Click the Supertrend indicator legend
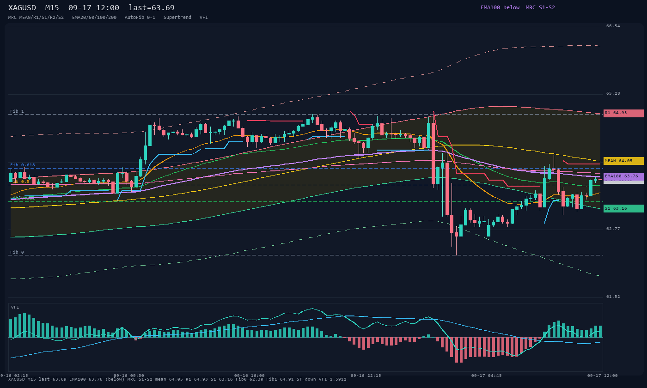 coord(177,18)
